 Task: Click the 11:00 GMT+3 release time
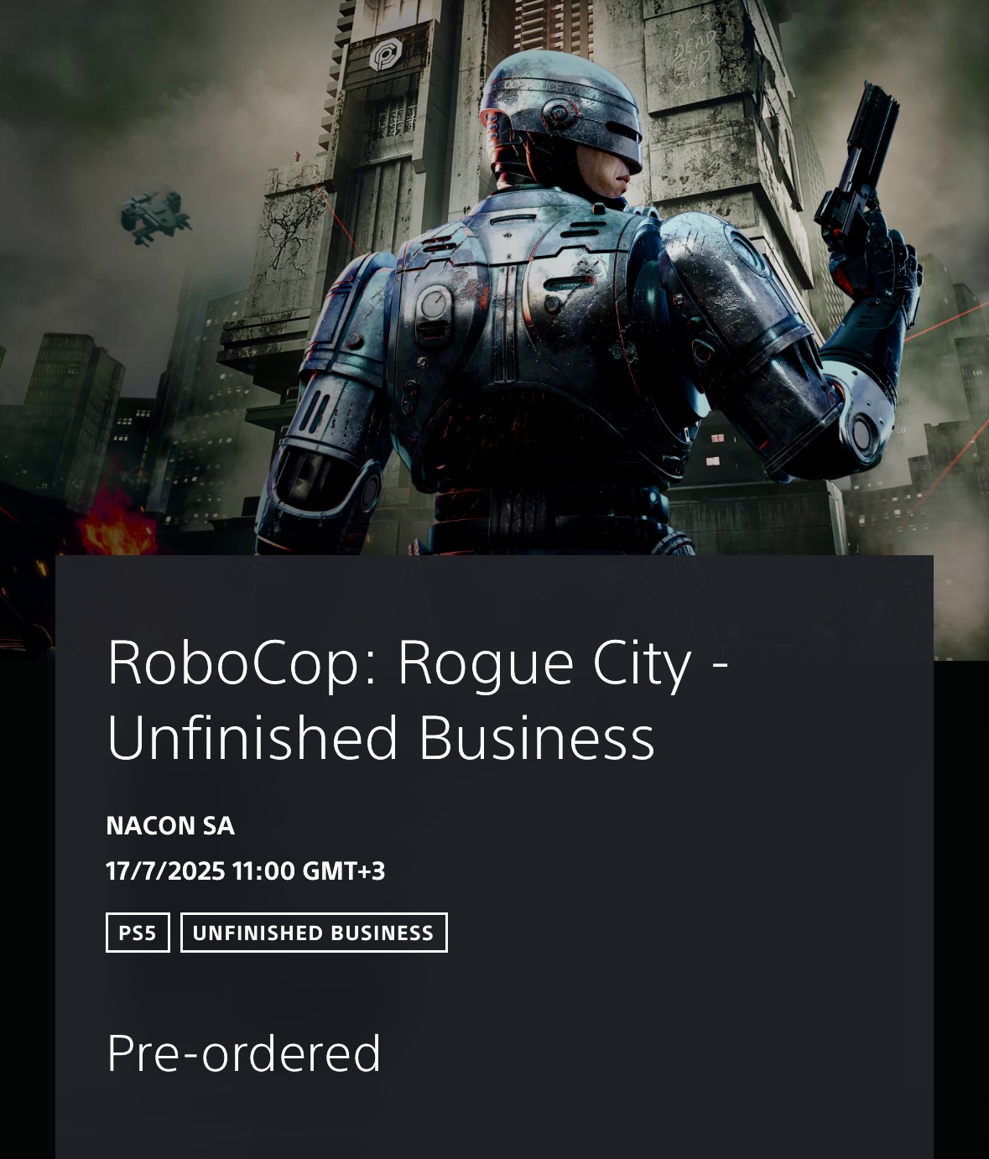pyautogui.click(x=309, y=871)
